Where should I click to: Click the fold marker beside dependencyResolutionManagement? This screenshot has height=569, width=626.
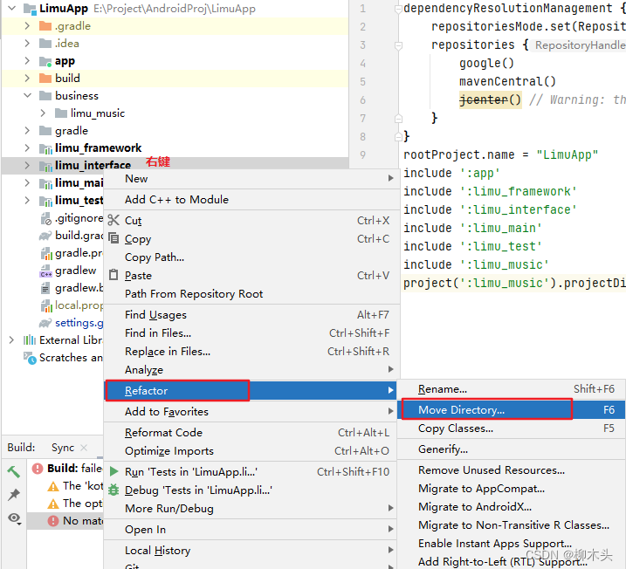click(x=398, y=9)
